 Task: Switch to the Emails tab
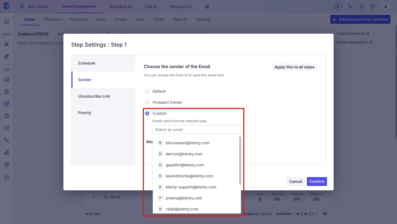tap(121, 19)
